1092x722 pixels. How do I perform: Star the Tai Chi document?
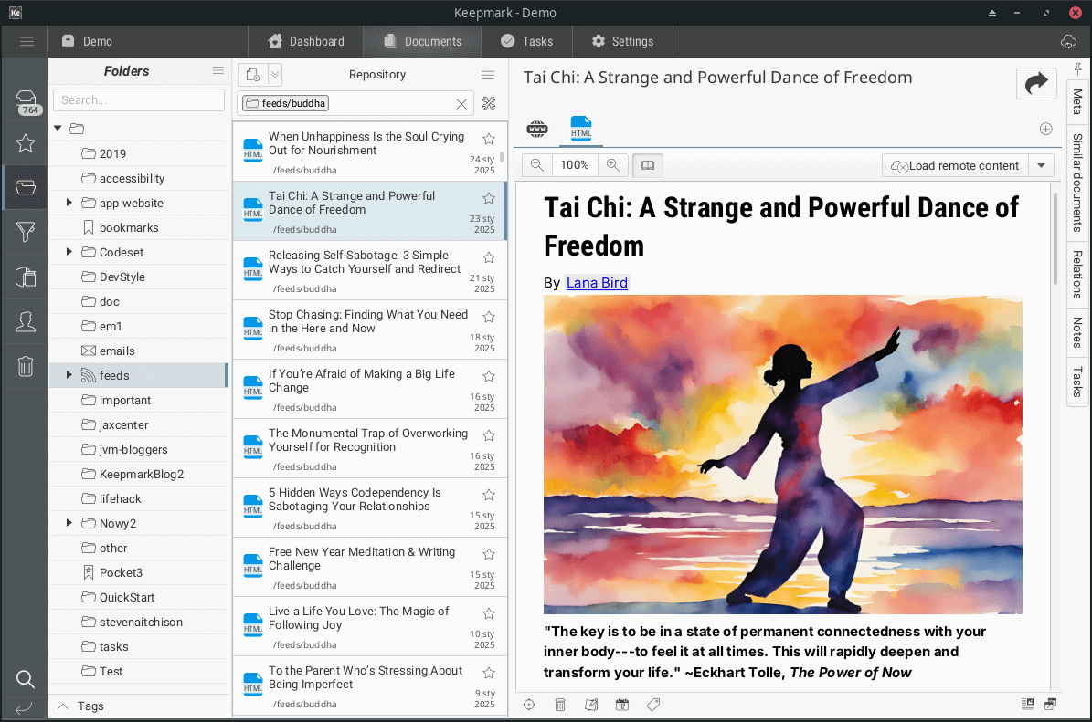(x=489, y=198)
